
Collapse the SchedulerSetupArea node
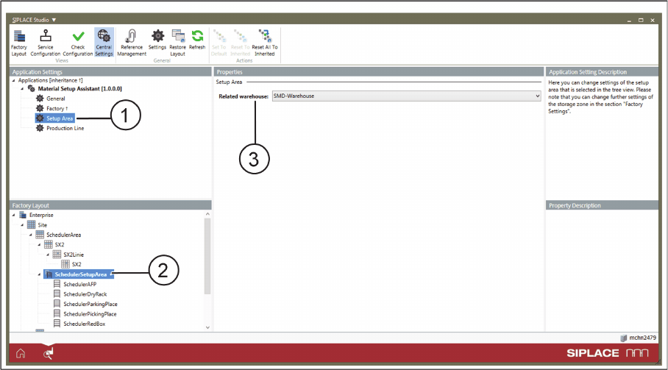(39, 274)
